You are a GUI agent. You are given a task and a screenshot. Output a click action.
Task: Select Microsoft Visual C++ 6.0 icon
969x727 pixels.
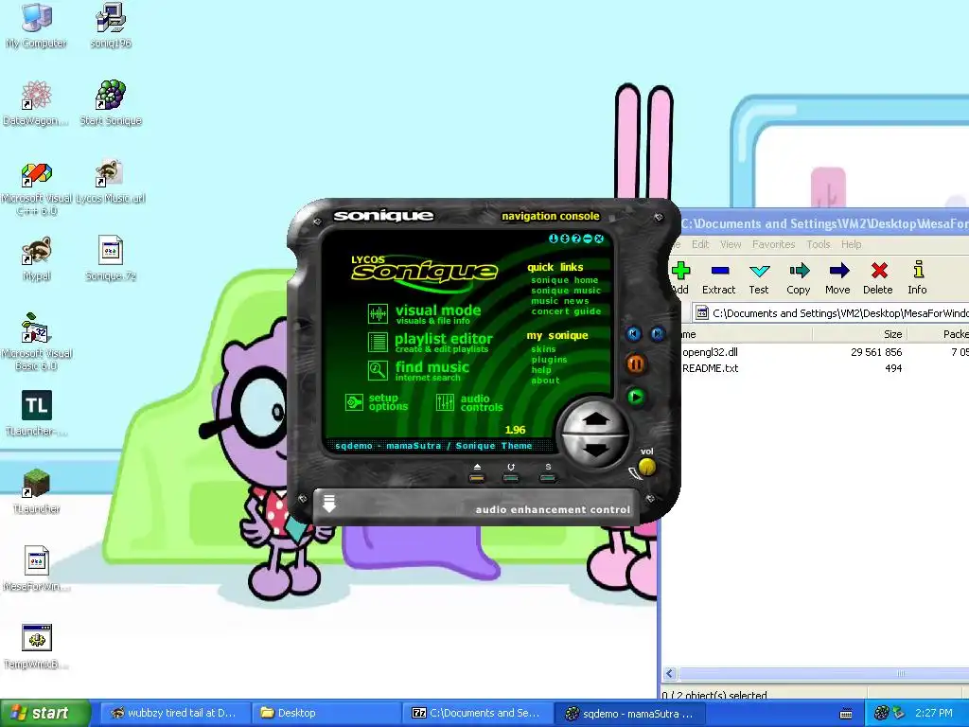37,188
